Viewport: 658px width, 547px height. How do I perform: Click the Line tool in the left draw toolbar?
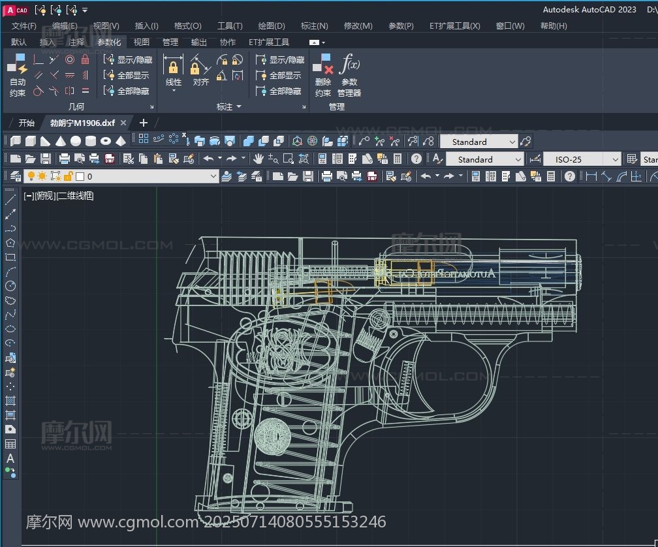[x=10, y=200]
